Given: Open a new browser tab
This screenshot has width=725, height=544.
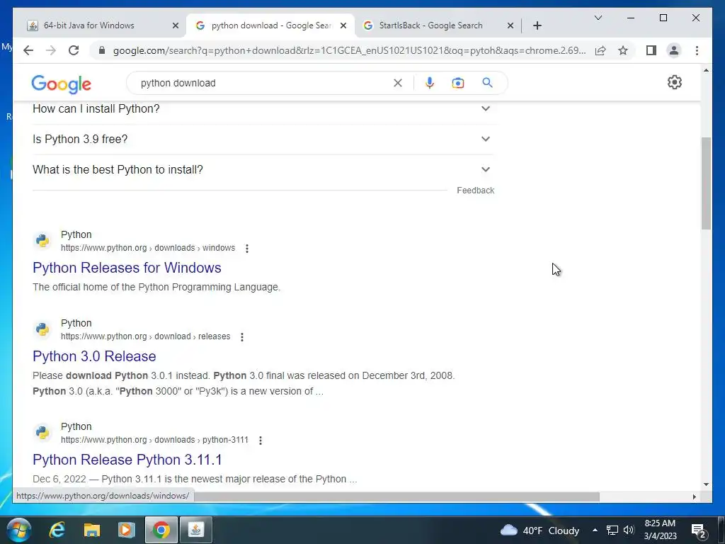Looking at the screenshot, I should click(537, 25).
